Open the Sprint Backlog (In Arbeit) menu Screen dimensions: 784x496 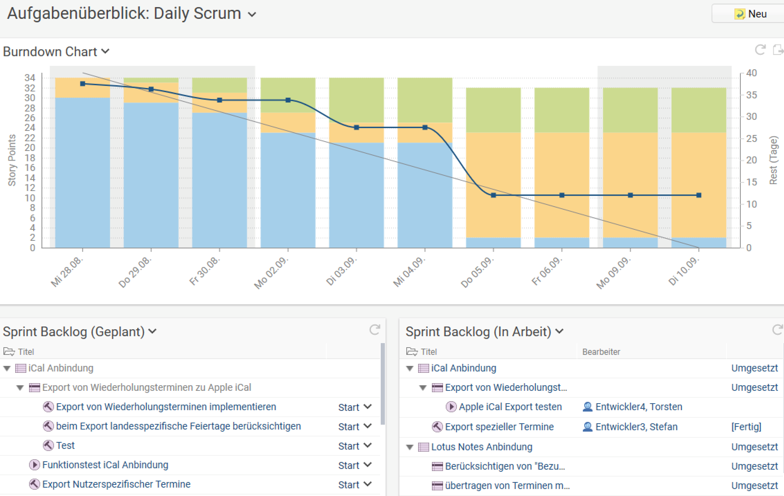560,331
